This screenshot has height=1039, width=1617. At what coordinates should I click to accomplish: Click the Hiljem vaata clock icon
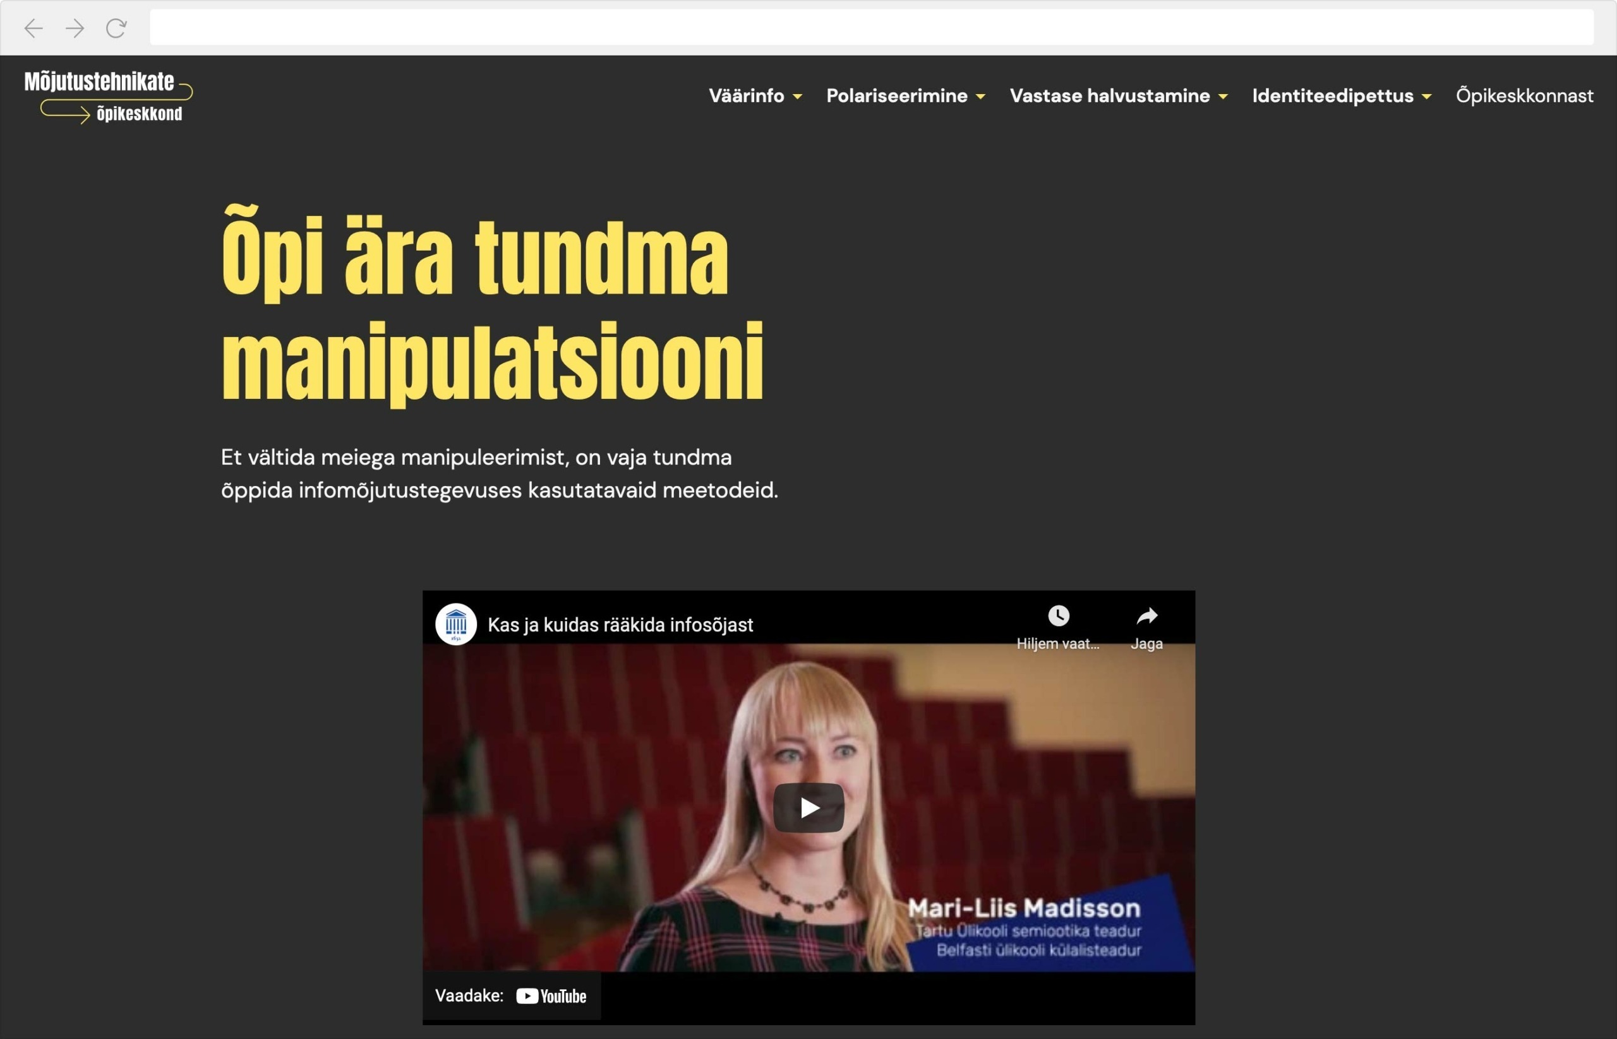coord(1058,616)
